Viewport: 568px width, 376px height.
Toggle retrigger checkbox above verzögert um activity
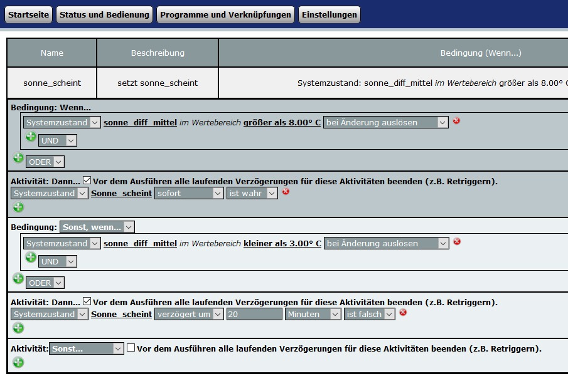[x=87, y=301]
